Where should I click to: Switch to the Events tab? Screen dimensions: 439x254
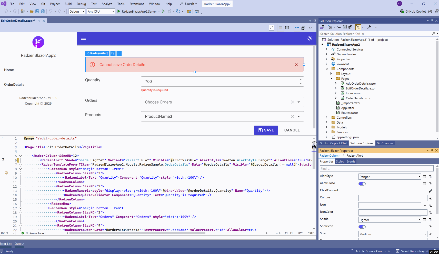(351, 161)
